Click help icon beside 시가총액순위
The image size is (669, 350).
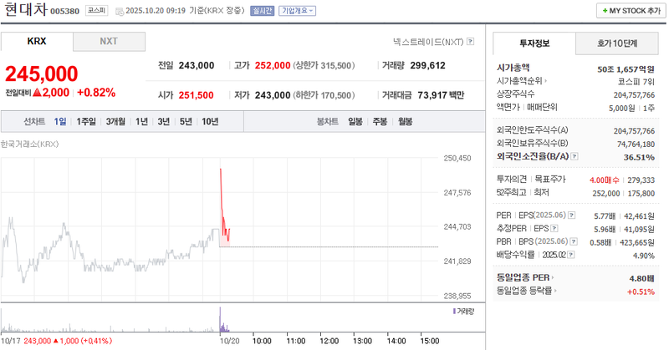547,81
